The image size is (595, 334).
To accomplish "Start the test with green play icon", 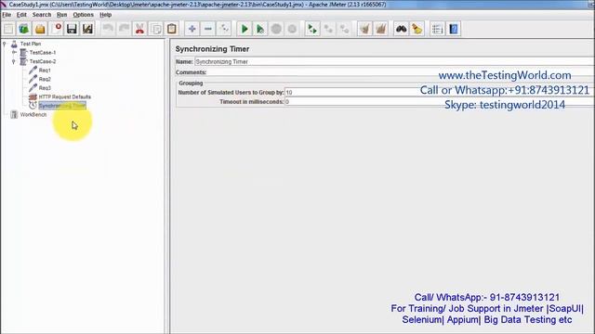I will (x=245, y=29).
